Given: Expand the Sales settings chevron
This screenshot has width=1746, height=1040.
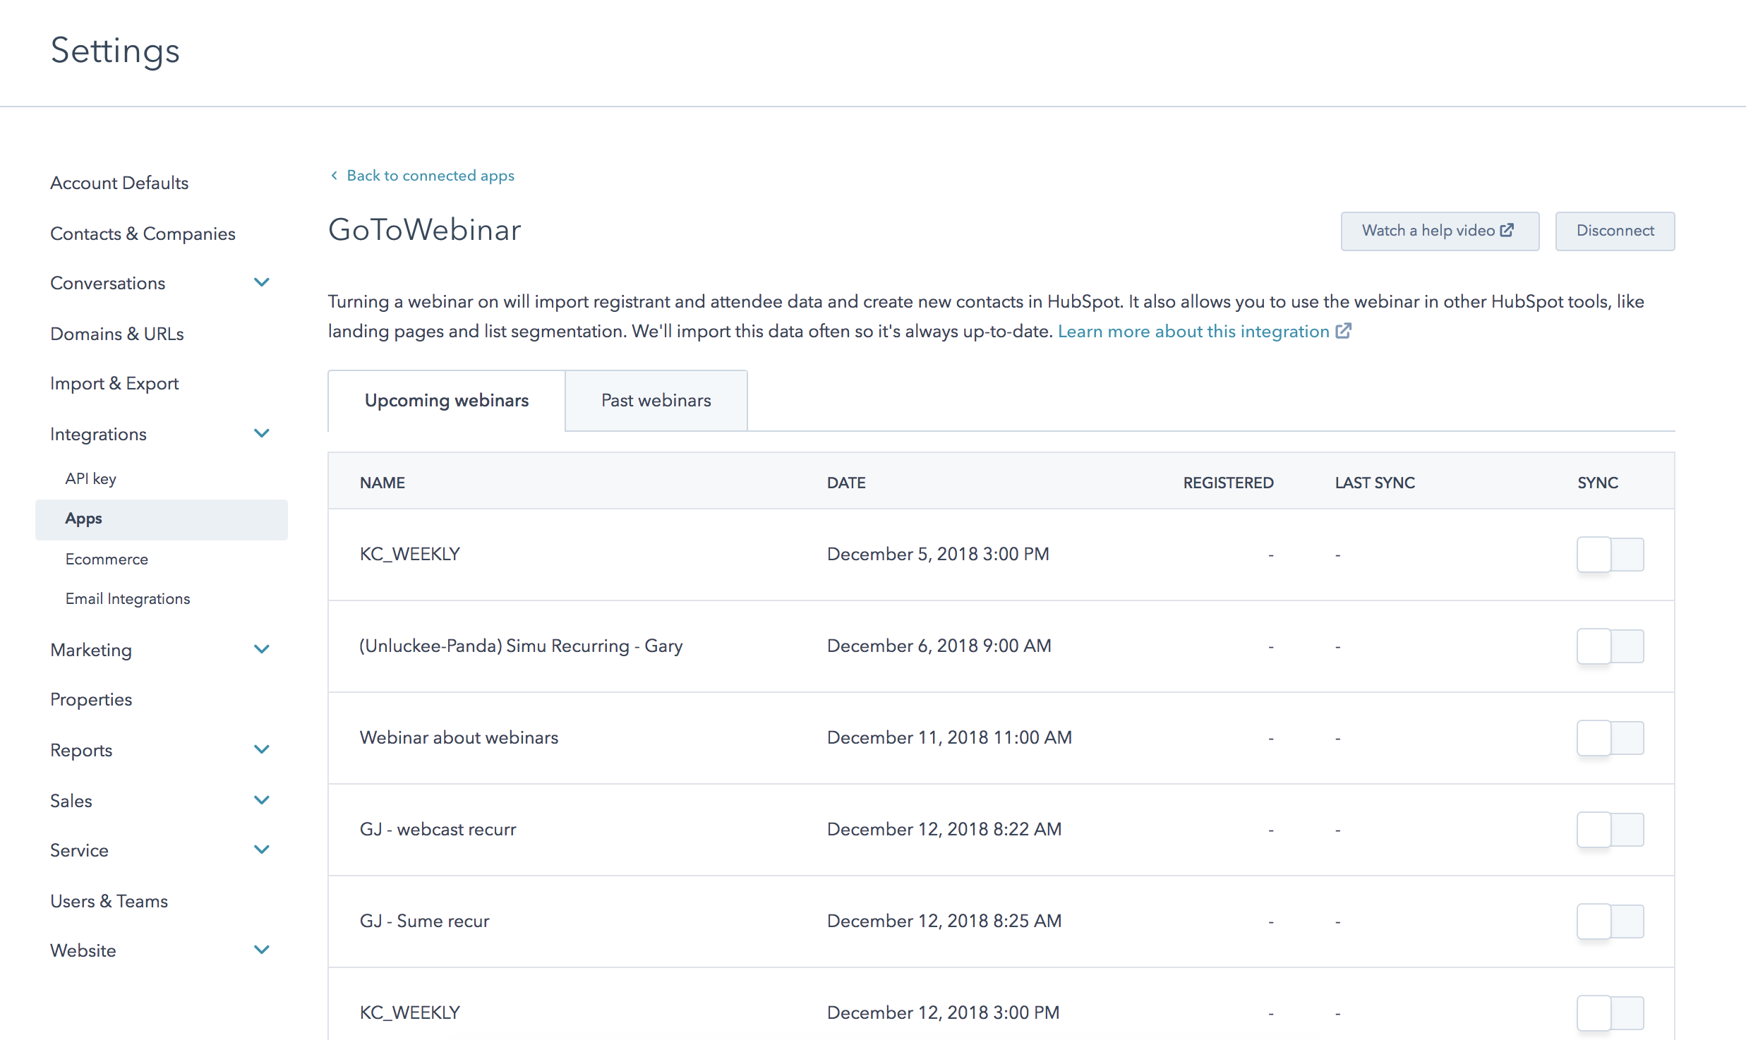Looking at the screenshot, I should point(261,800).
